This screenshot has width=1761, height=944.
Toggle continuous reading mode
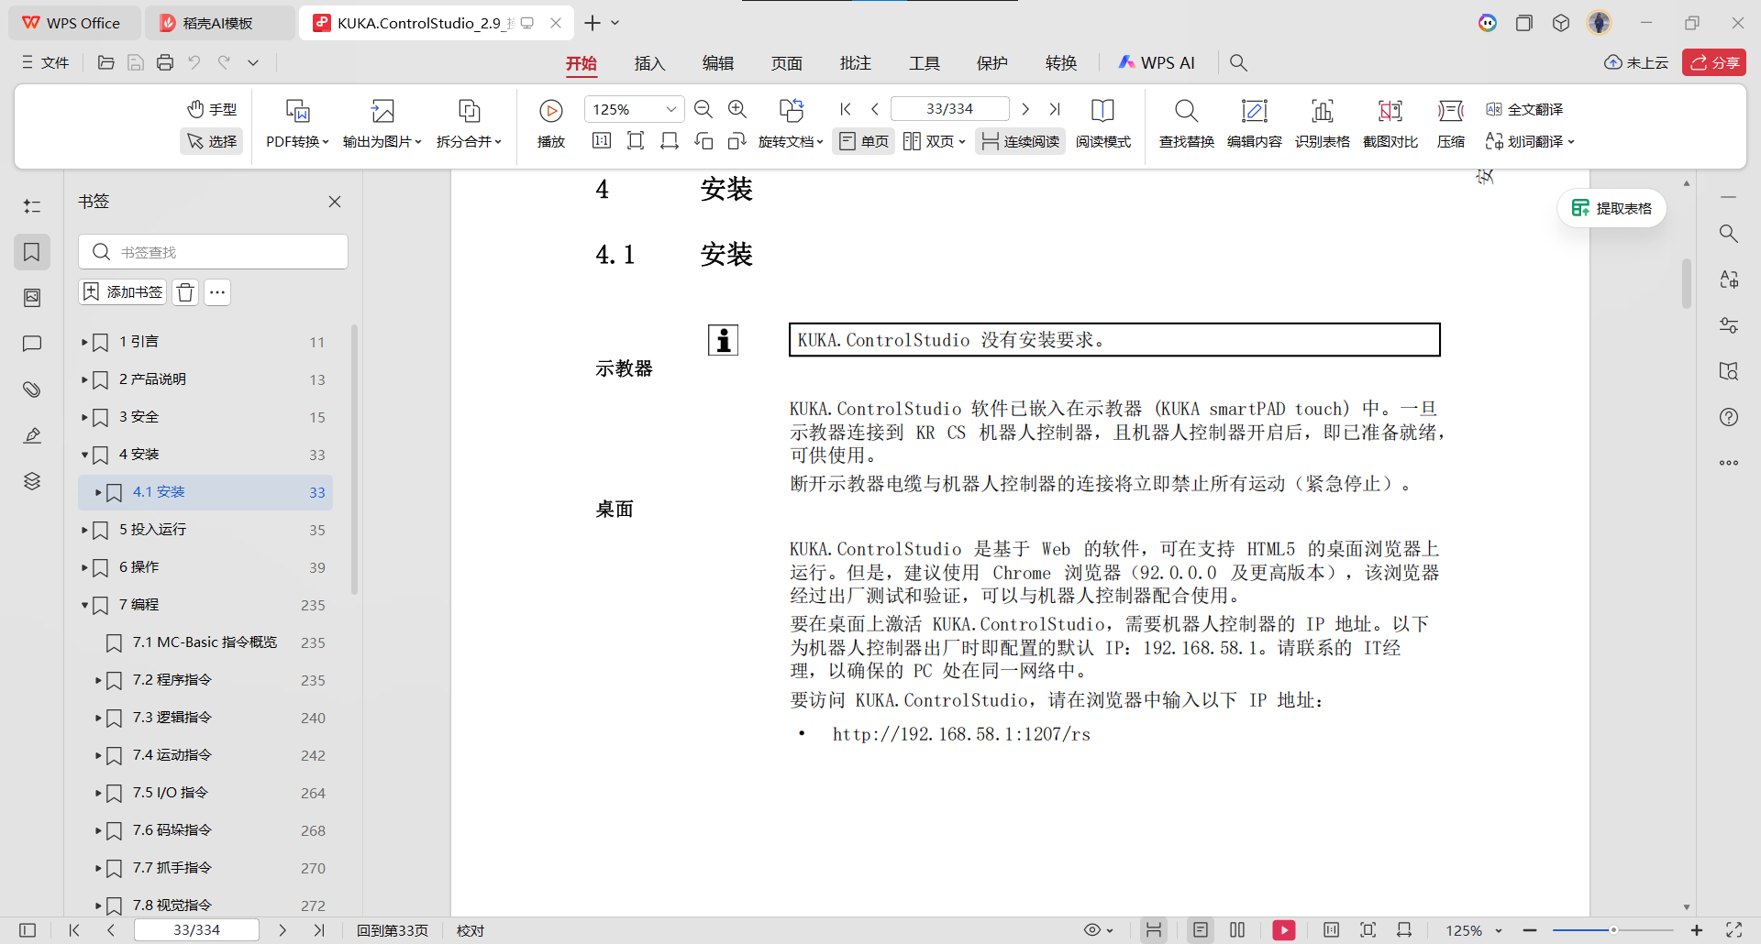[1020, 141]
